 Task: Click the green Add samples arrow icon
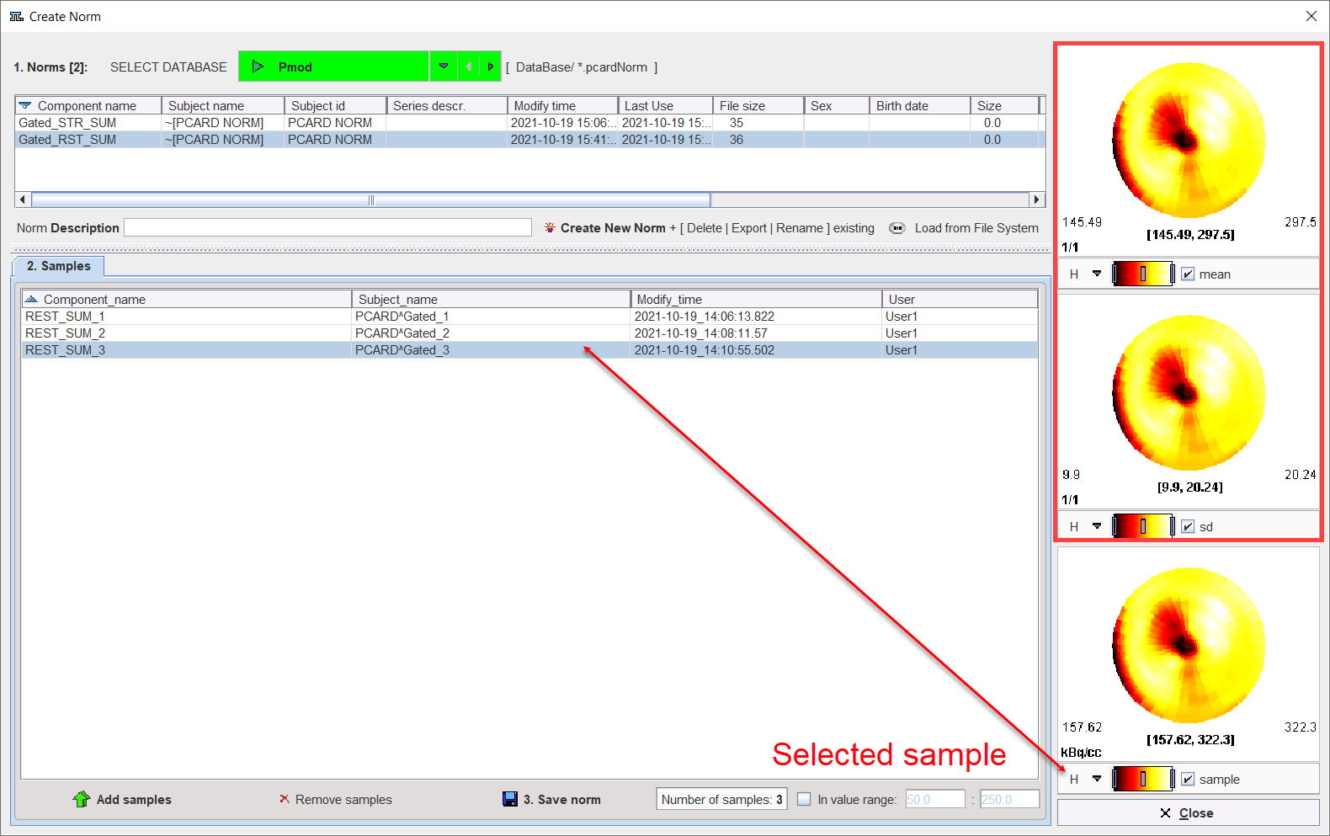coord(81,799)
